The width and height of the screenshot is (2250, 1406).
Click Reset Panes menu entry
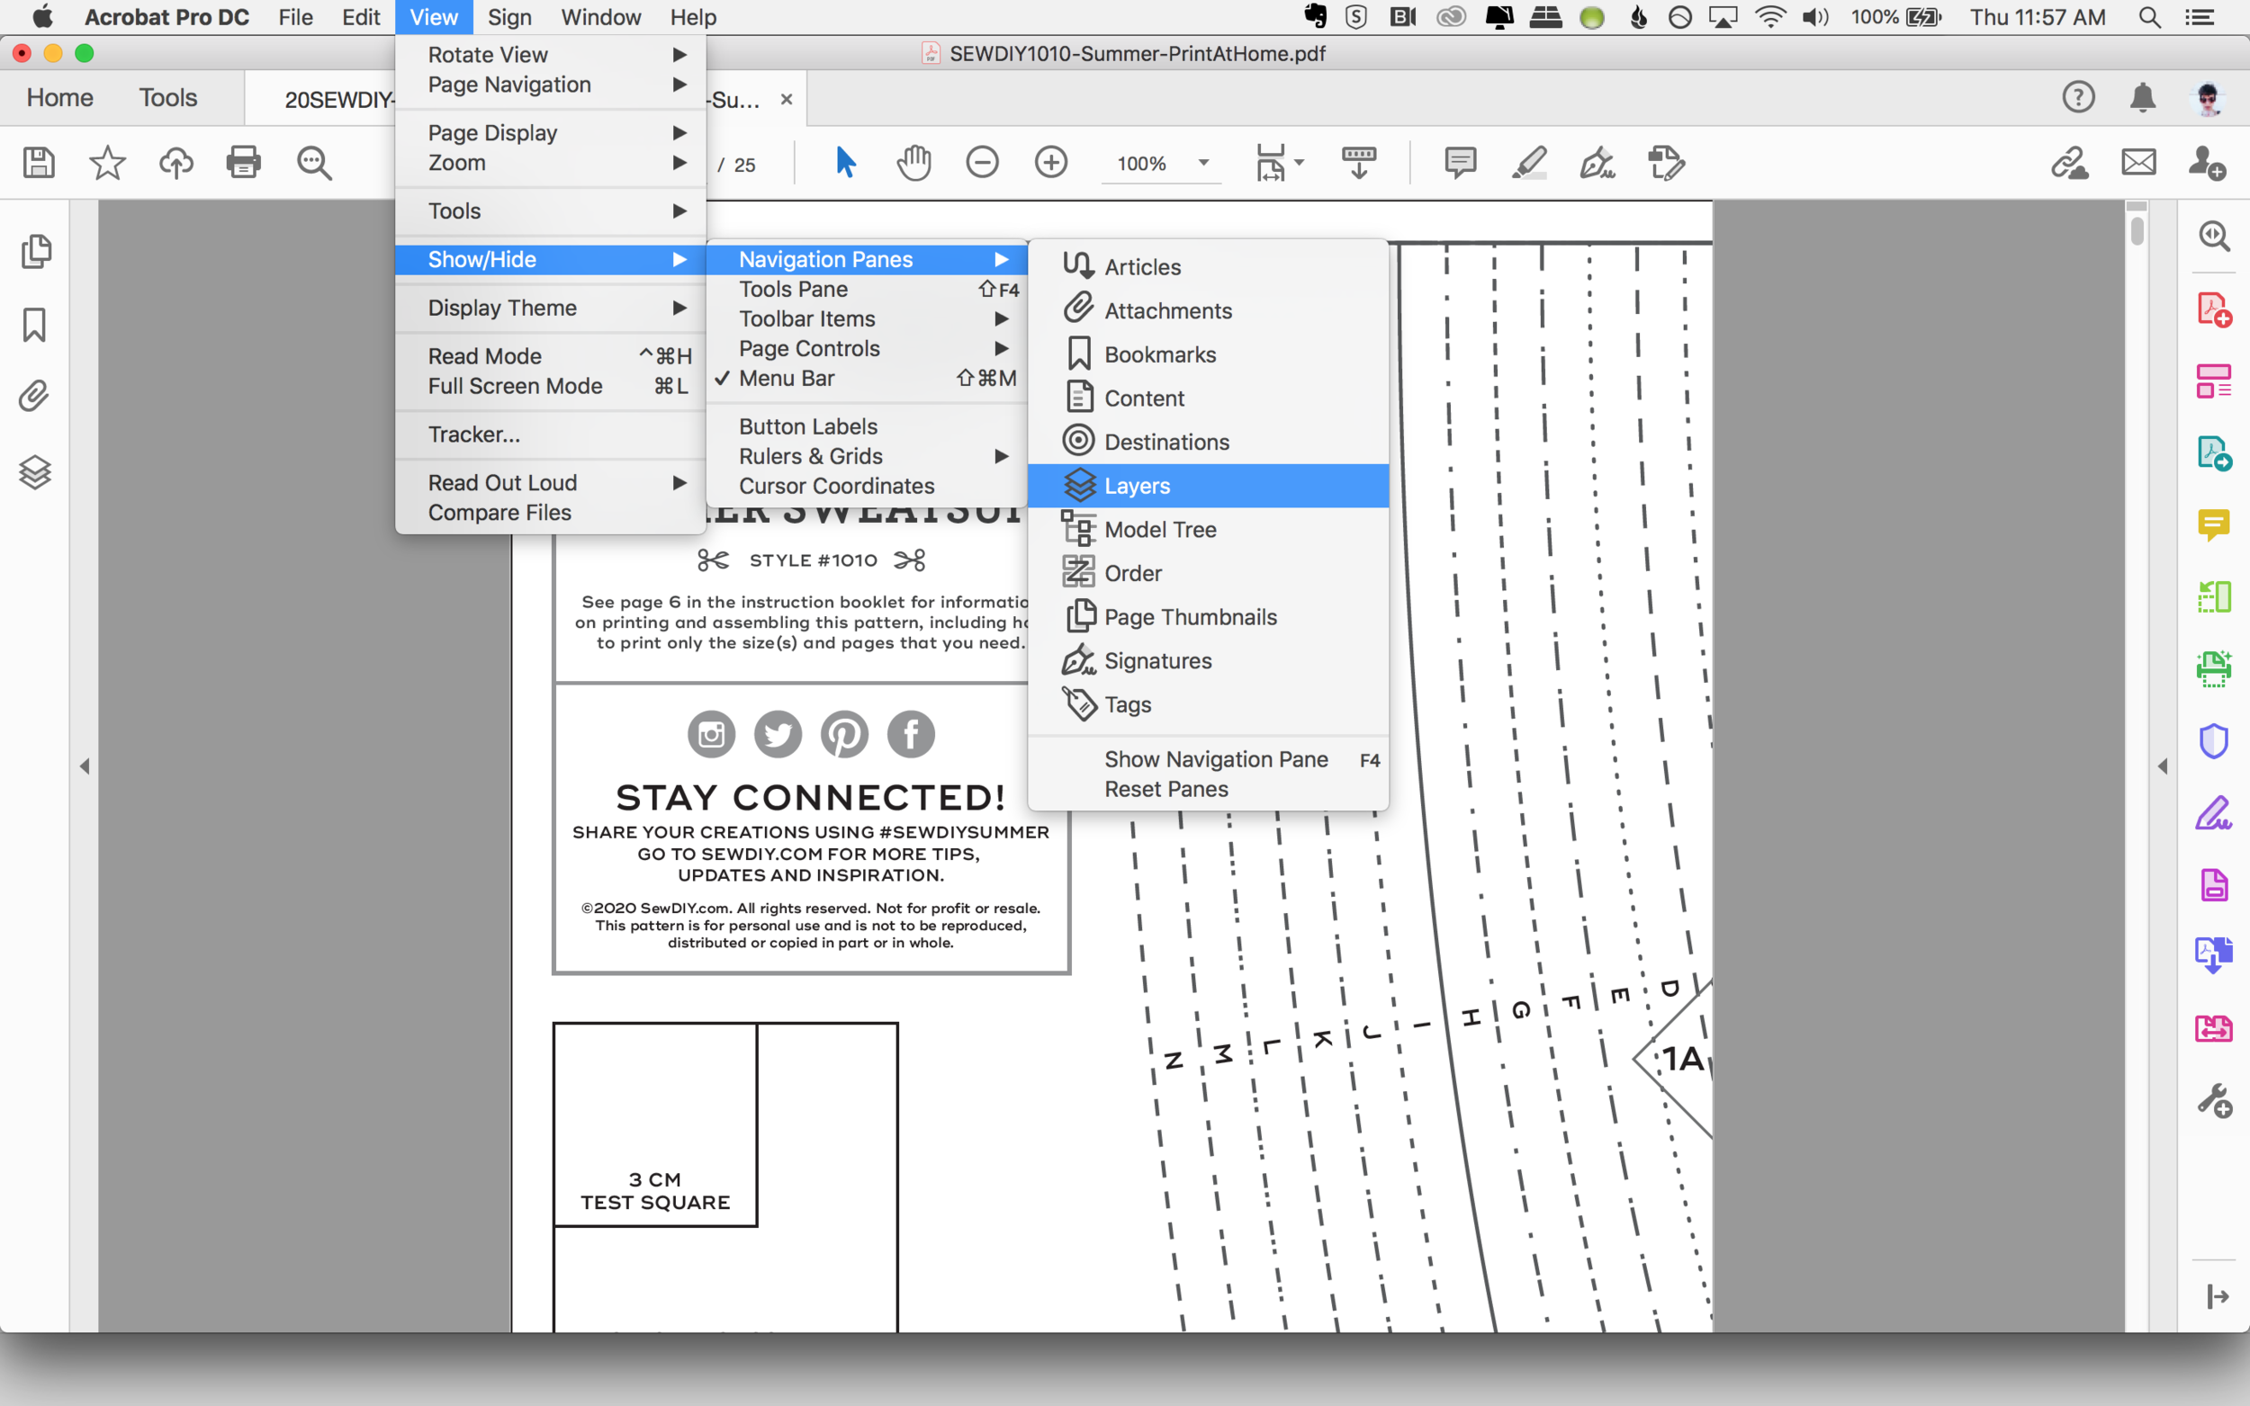(1165, 790)
